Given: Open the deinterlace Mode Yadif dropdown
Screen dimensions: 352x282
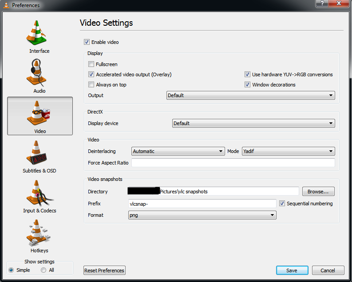Looking at the screenshot, I should [288, 151].
